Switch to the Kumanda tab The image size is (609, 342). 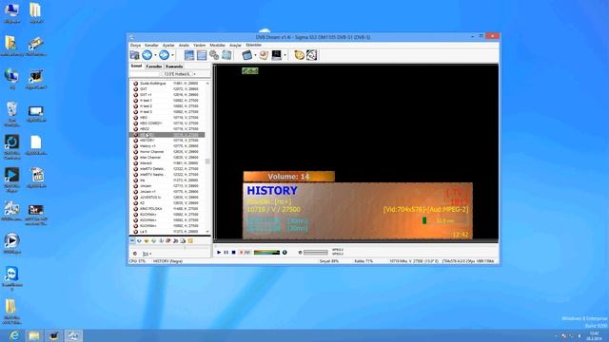point(174,66)
